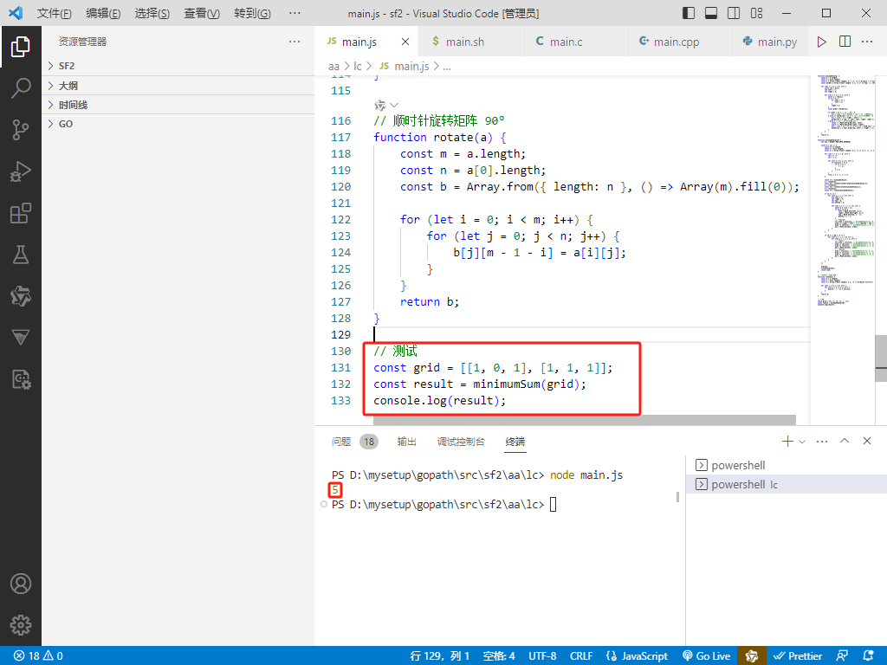Viewport: 887px width, 665px height.
Task: Change end of line sequence CRLF
Action: click(x=581, y=656)
